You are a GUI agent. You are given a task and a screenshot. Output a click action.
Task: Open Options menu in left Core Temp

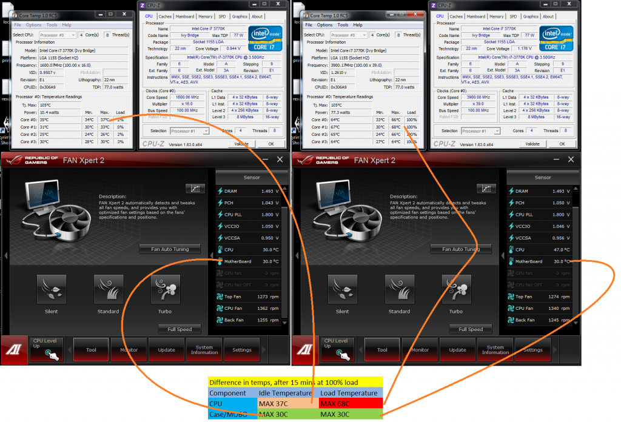(34, 25)
